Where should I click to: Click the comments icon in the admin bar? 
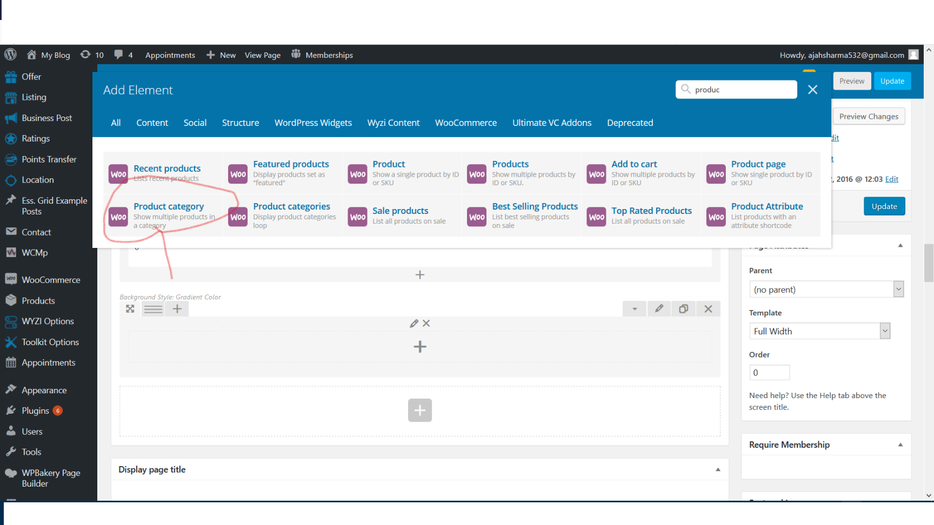point(118,55)
